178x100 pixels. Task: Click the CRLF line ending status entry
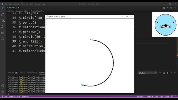point(162,96)
